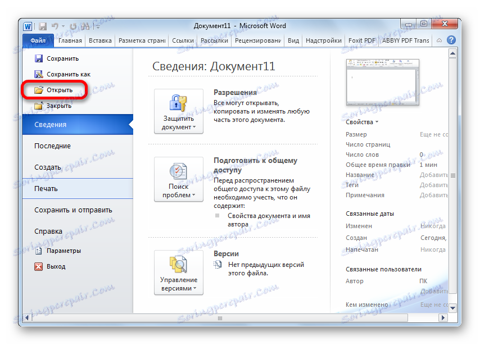Click the vertical scrollbar thumb
Viewport: 480px width, 345px height.
(453, 176)
